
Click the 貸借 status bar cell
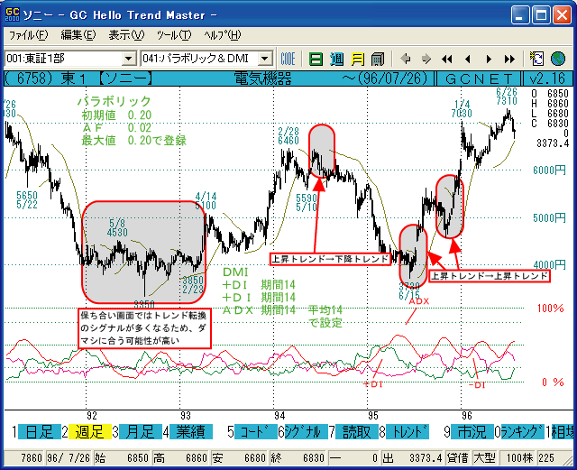[x=458, y=458]
